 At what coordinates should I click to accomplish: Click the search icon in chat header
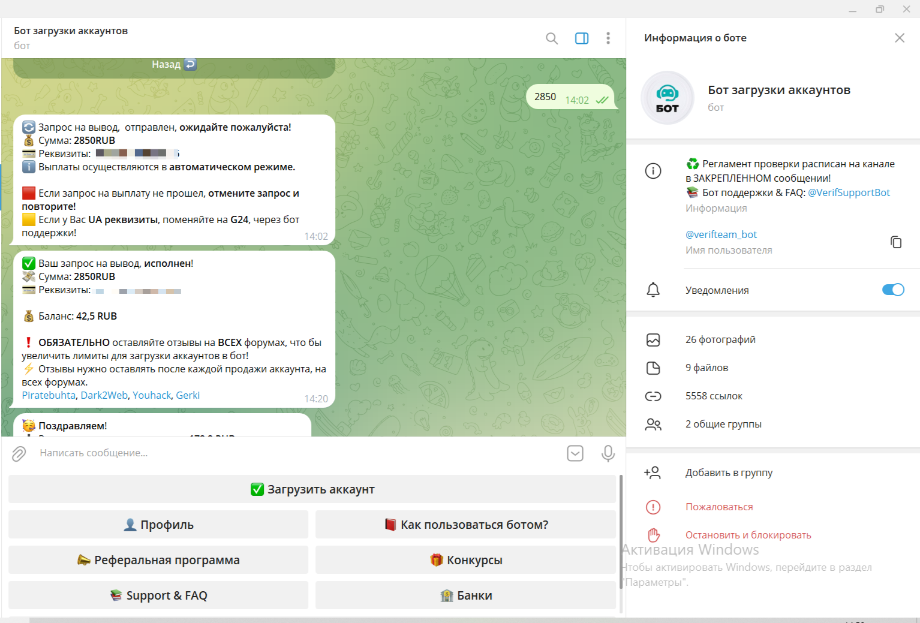552,38
